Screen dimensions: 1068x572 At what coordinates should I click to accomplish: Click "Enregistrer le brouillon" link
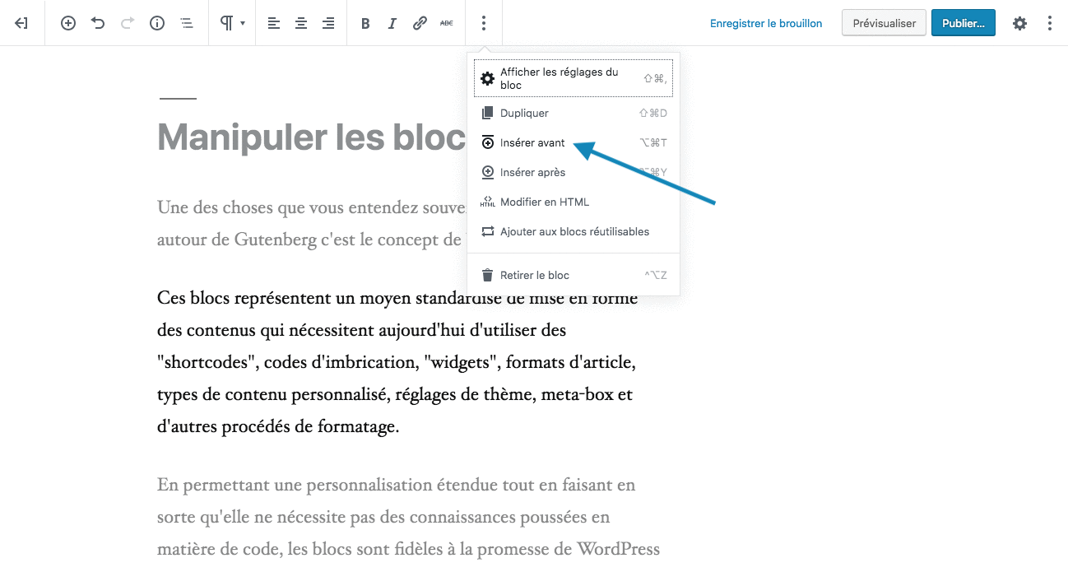click(766, 24)
